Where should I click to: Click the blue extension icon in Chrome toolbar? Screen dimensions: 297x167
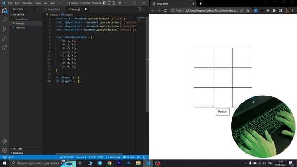(256, 11)
